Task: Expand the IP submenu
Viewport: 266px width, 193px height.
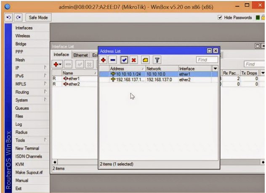Action: [31, 68]
